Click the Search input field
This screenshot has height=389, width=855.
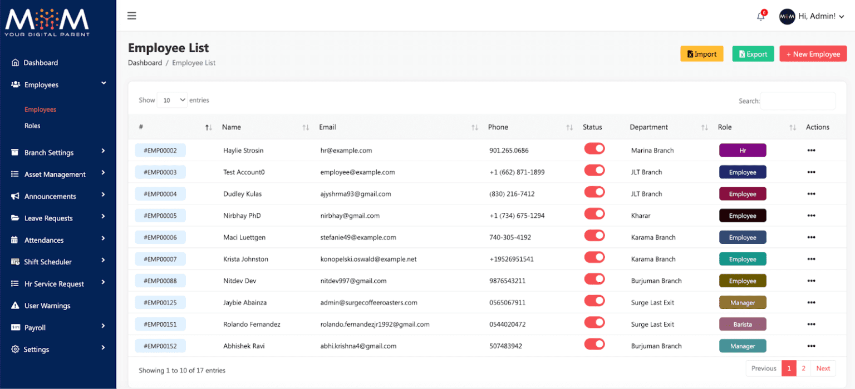tap(798, 101)
